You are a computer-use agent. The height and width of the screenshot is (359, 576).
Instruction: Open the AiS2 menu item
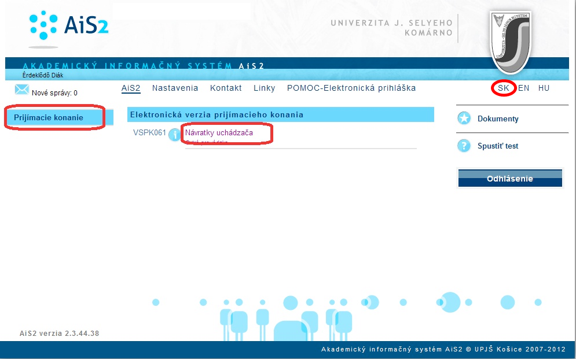click(131, 88)
